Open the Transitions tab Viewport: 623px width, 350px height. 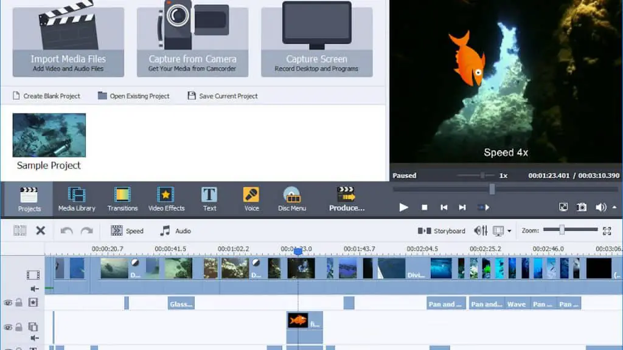[122, 199]
